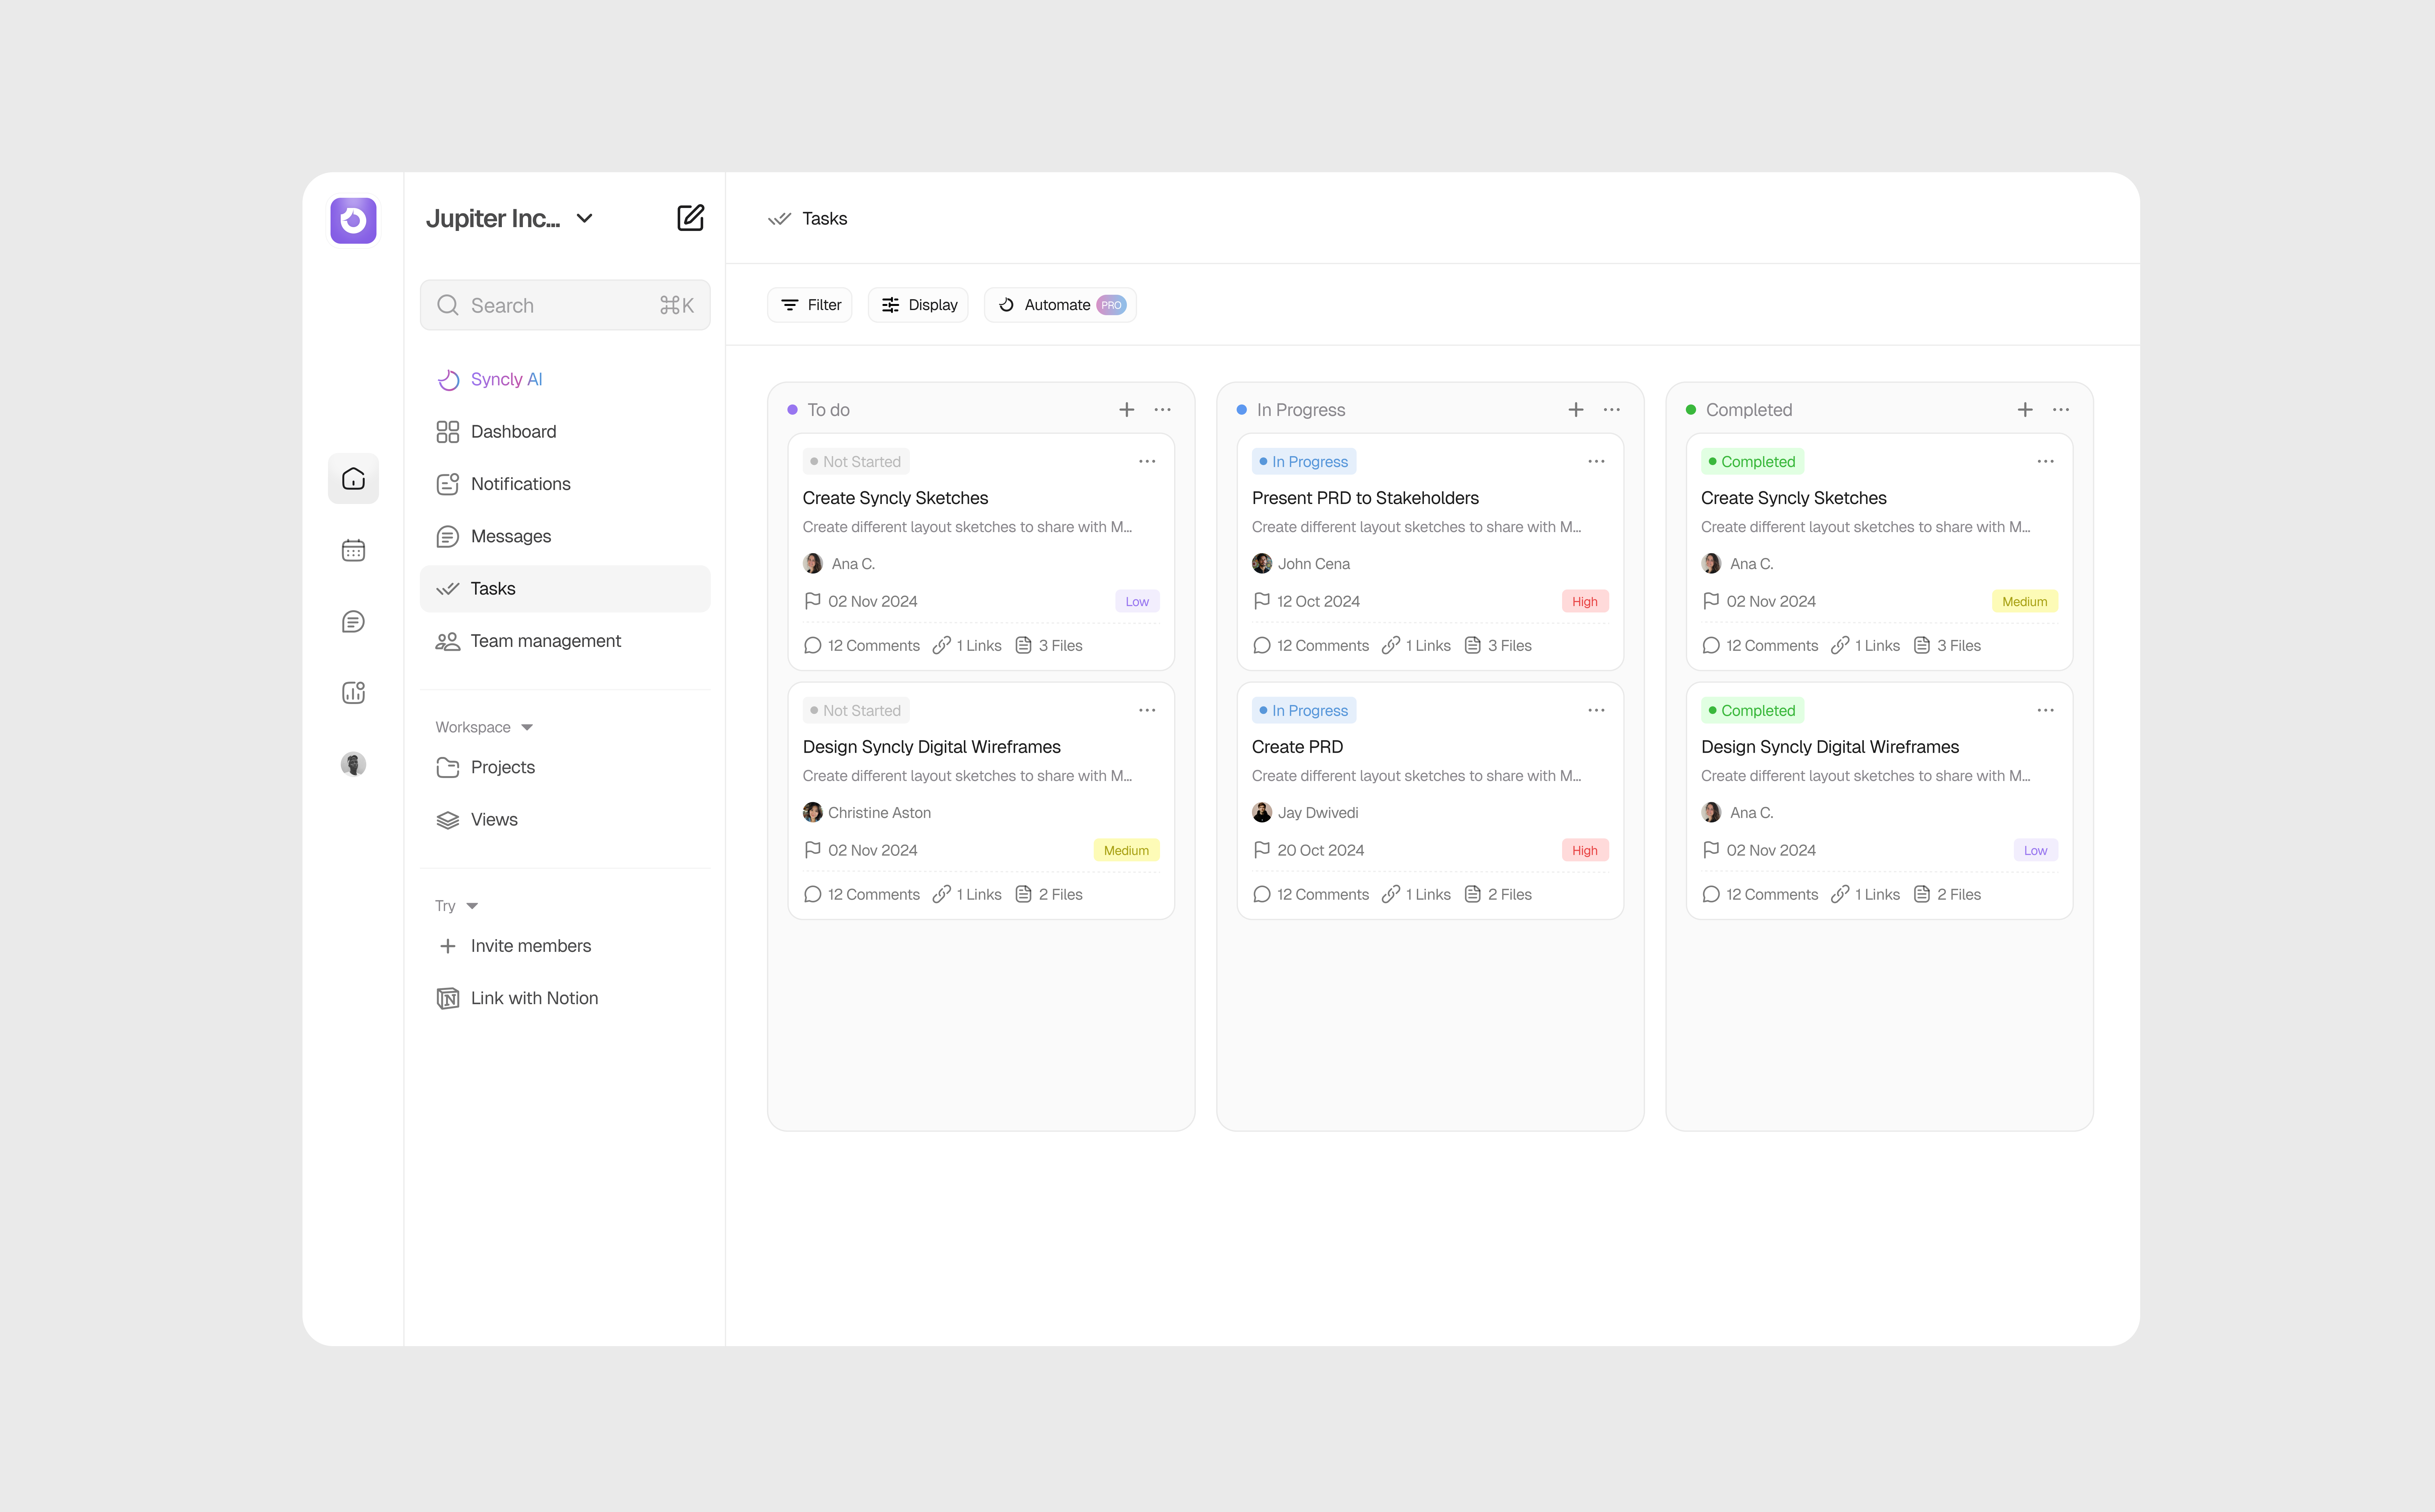This screenshot has width=2435, height=1512.
Task: Click the home icon in rail
Action: [x=353, y=479]
